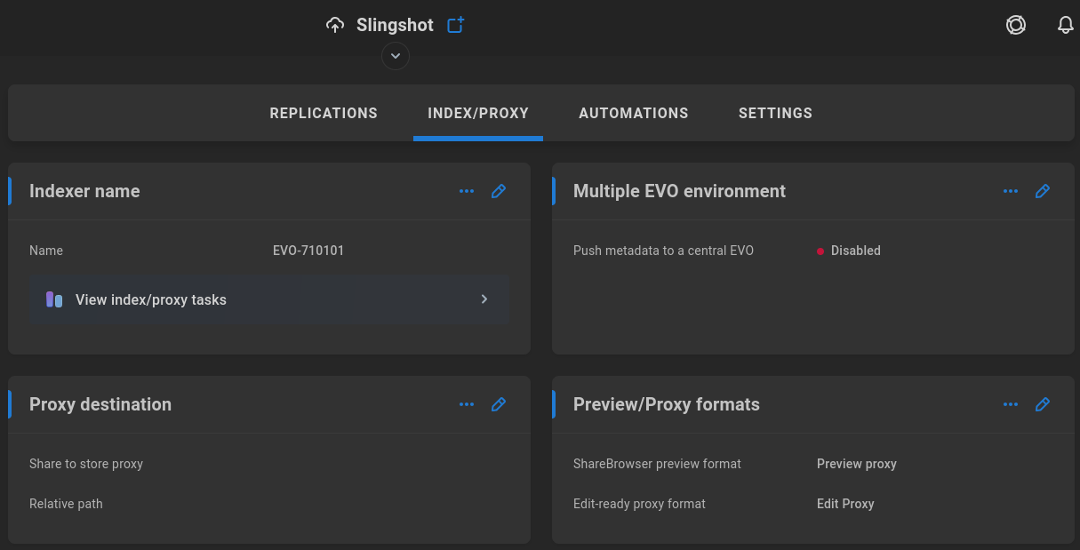Open more options for Preview/Proxy formats
Image resolution: width=1080 pixels, height=550 pixels.
click(1011, 404)
